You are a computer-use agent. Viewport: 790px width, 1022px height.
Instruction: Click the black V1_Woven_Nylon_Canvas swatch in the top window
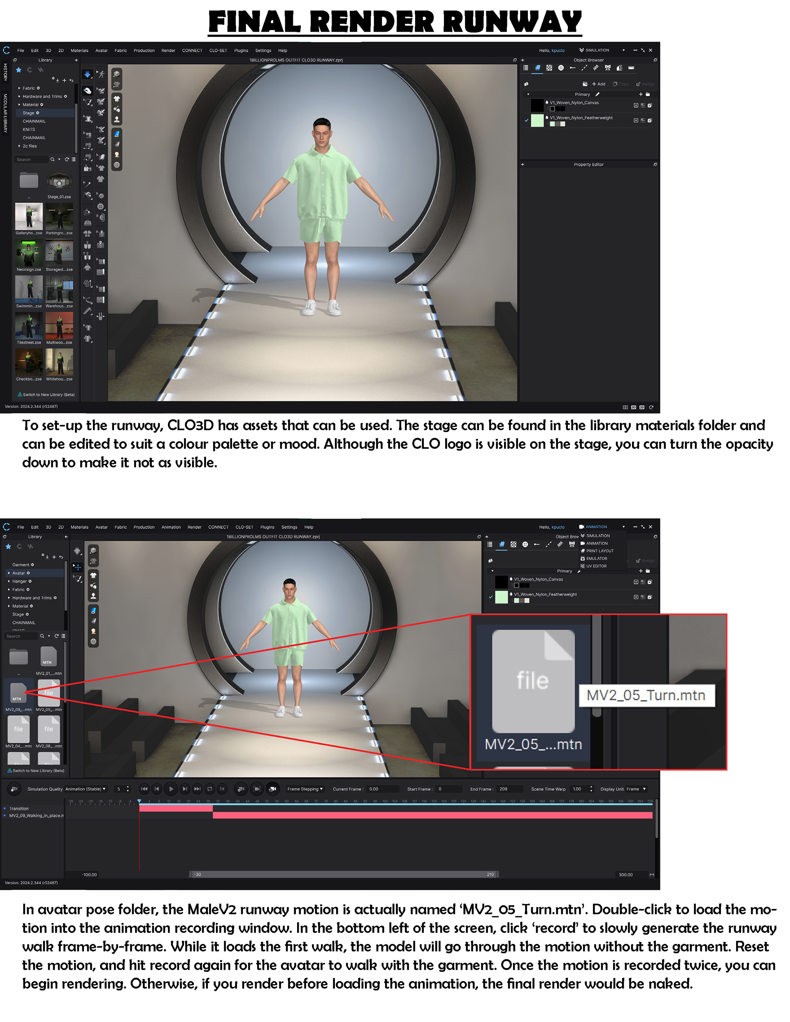[x=537, y=105]
